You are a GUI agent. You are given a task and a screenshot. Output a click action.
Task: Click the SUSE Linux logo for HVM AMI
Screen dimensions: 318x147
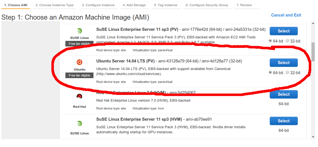point(79,123)
